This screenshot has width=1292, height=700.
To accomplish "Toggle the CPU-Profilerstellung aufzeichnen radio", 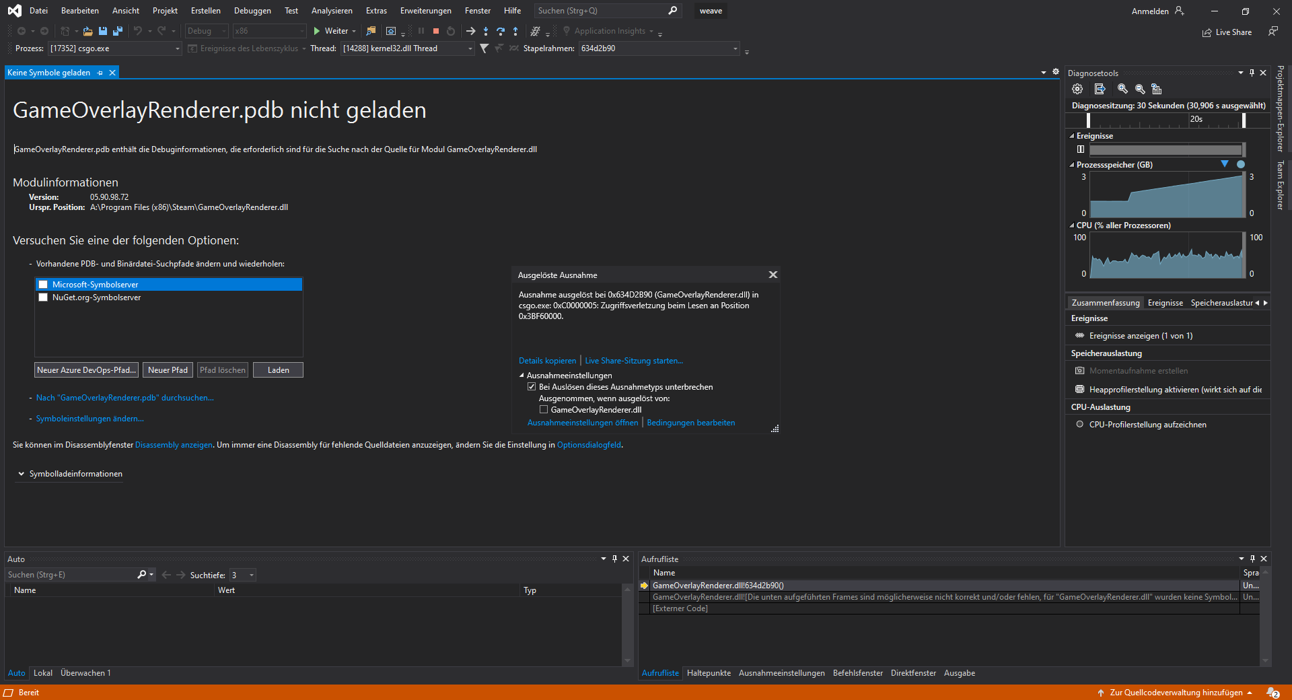I will click(1079, 425).
